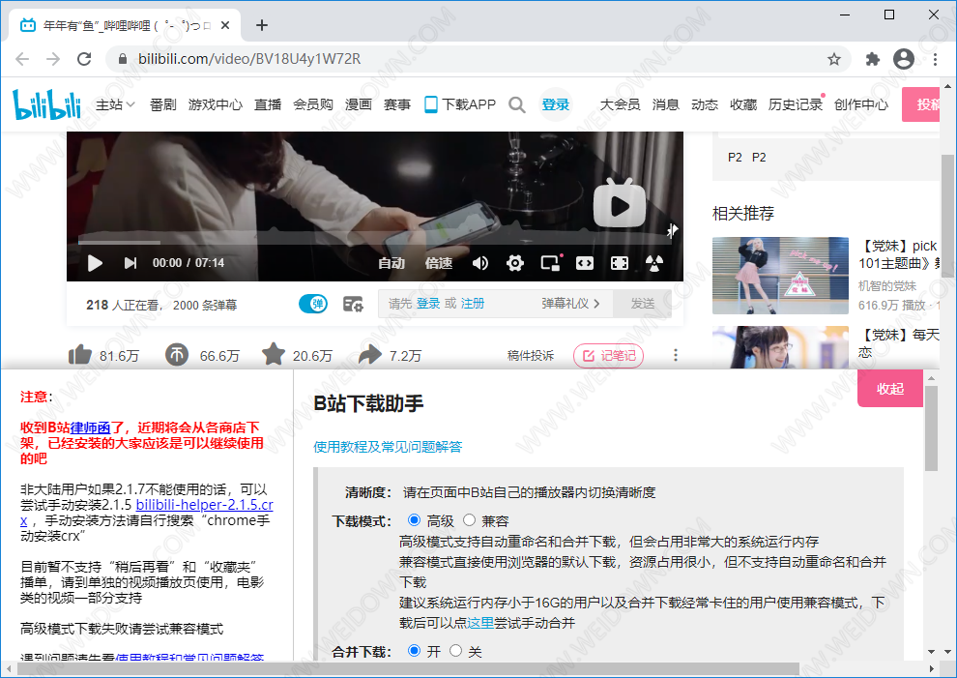
Task: Open the extensions puzzle icon
Action: tap(873, 59)
